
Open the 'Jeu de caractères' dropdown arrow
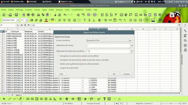pyautogui.click(x=130, y=41)
